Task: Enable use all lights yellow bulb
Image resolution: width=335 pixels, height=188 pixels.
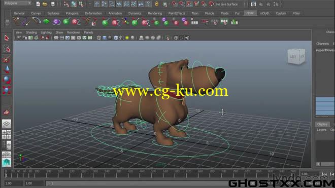Action: coord(127,38)
